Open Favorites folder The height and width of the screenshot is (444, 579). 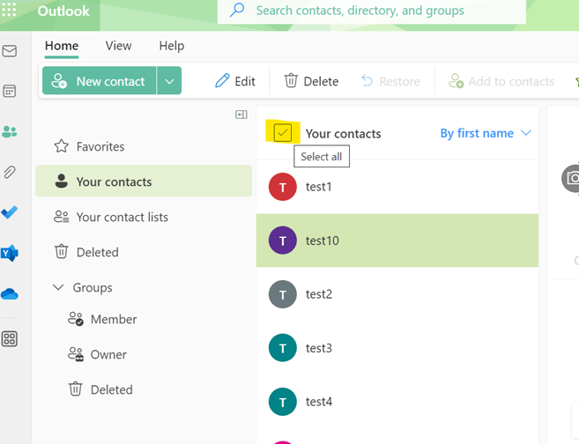pos(144,146)
